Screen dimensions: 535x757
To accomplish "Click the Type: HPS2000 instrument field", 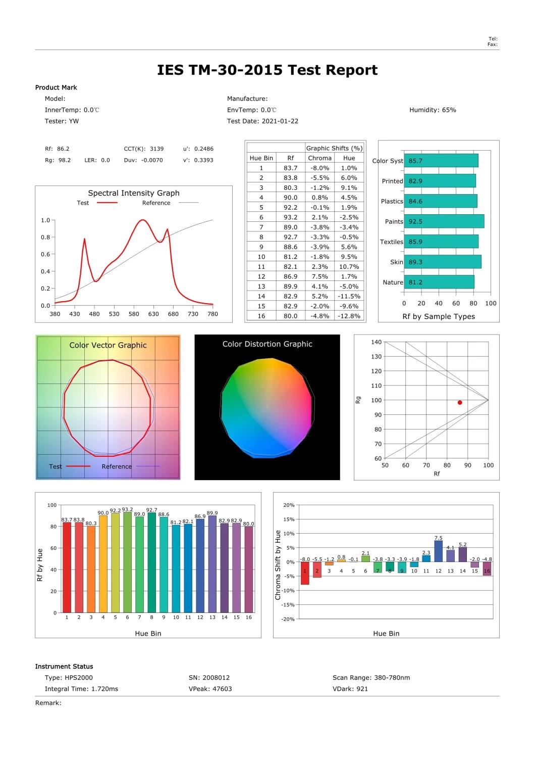I will click(x=69, y=678).
